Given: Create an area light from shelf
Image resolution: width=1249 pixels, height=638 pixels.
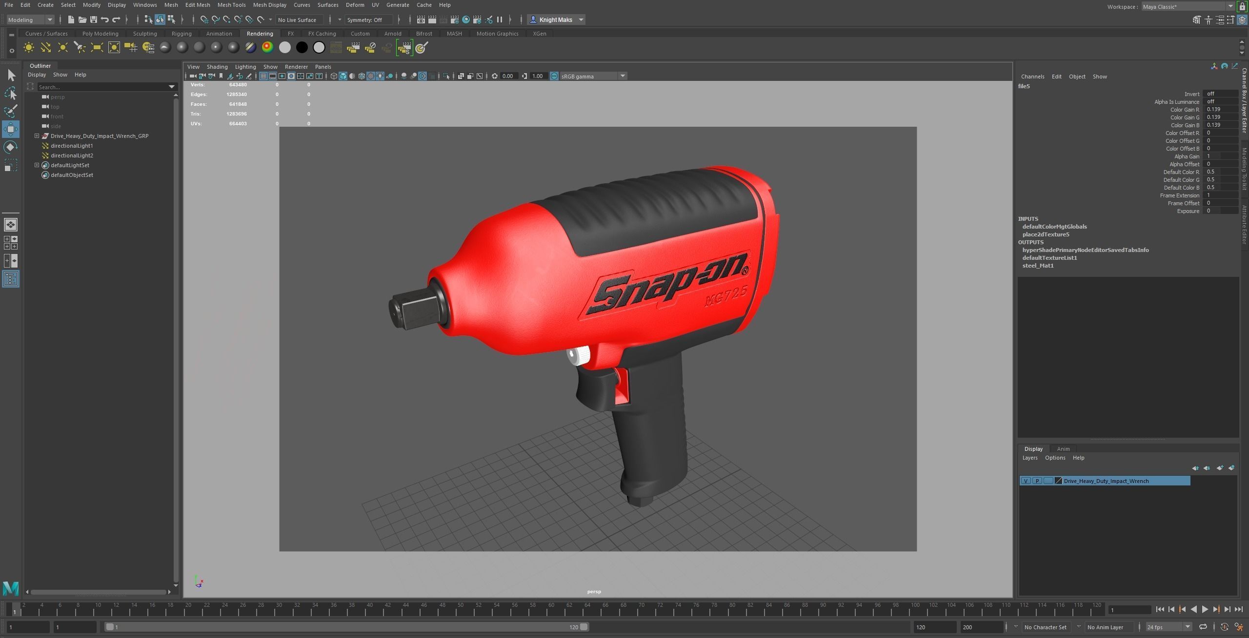Looking at the screenshot, I should [97, 47].
